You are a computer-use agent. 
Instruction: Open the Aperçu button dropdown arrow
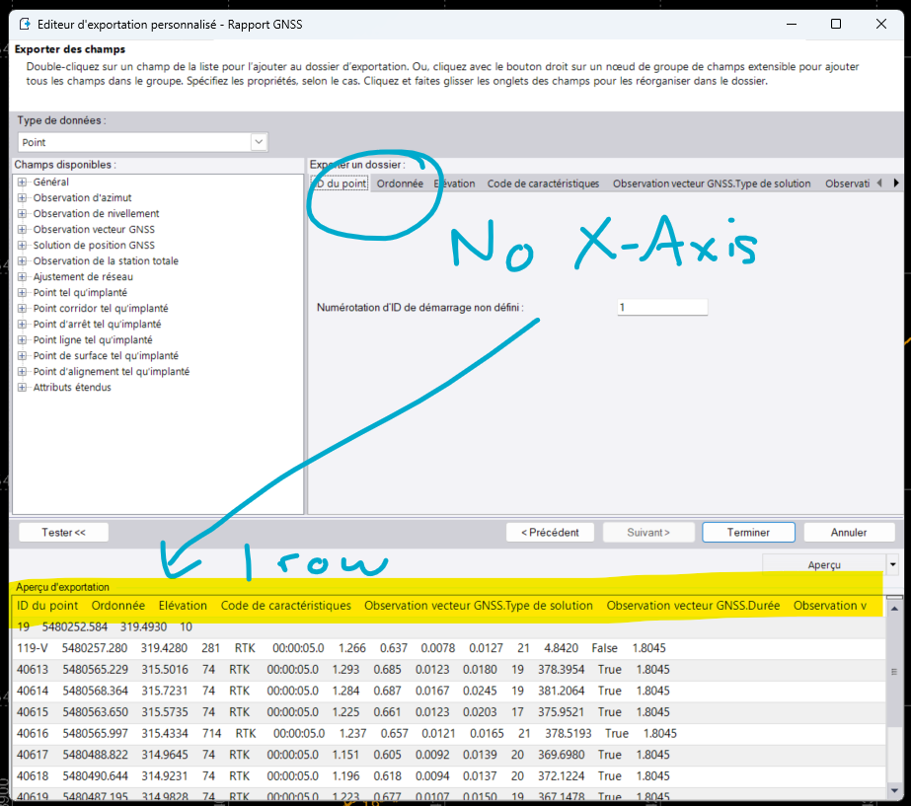[x=893, y=564]
